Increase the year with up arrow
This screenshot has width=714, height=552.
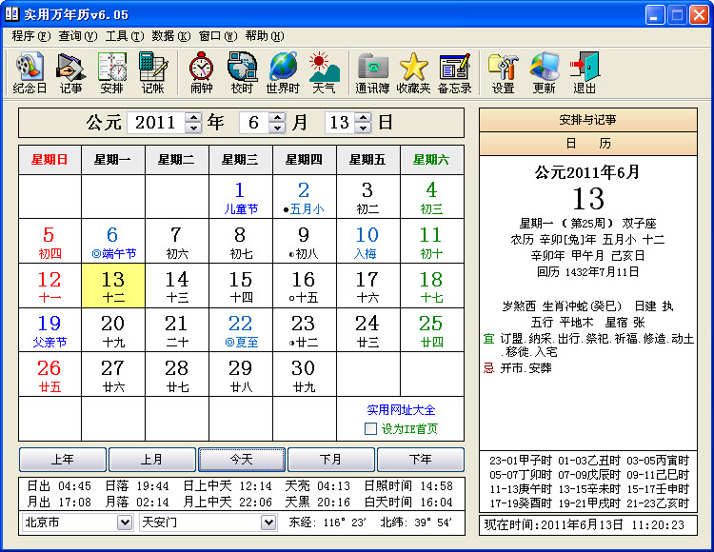tap(193, 117)
